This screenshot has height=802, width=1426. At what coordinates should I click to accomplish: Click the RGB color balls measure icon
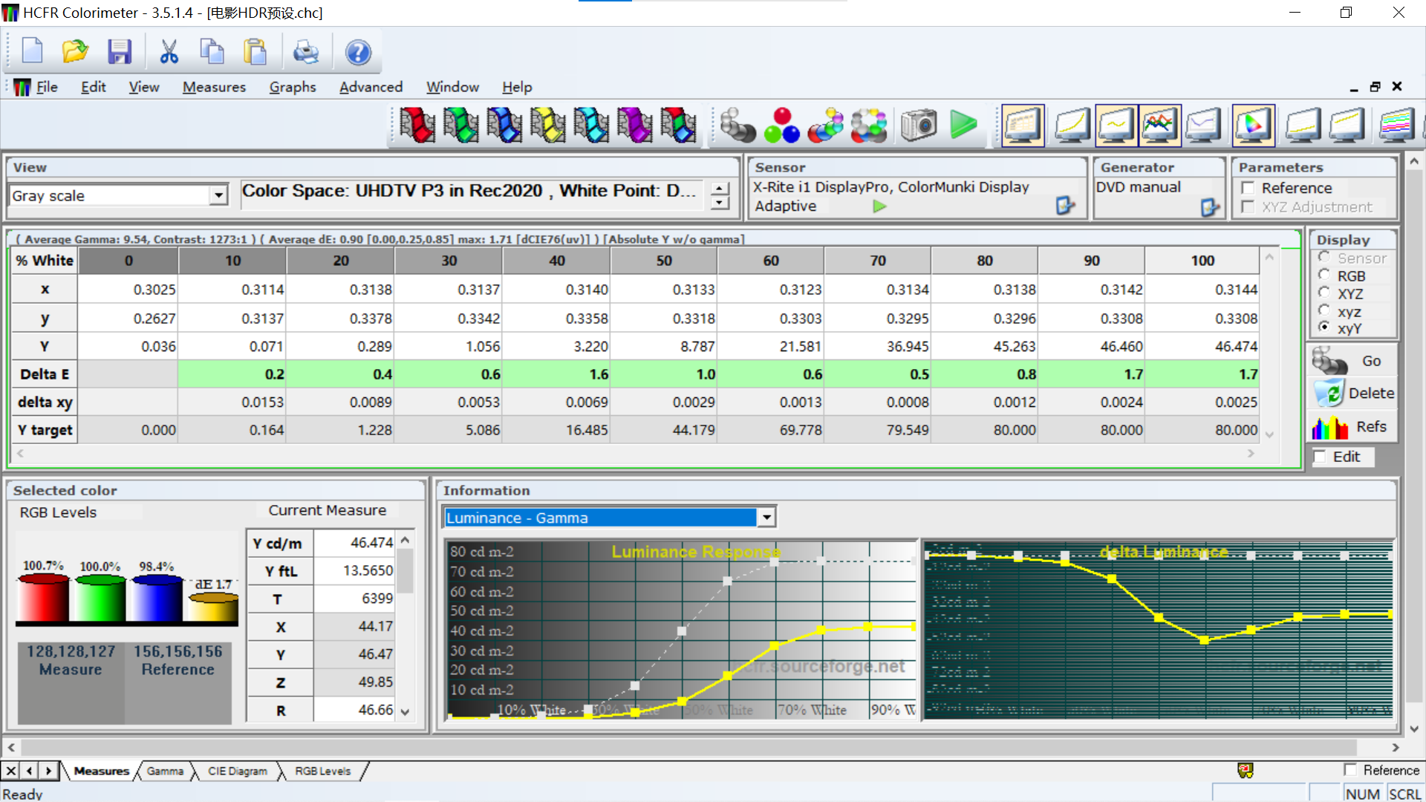781,125
